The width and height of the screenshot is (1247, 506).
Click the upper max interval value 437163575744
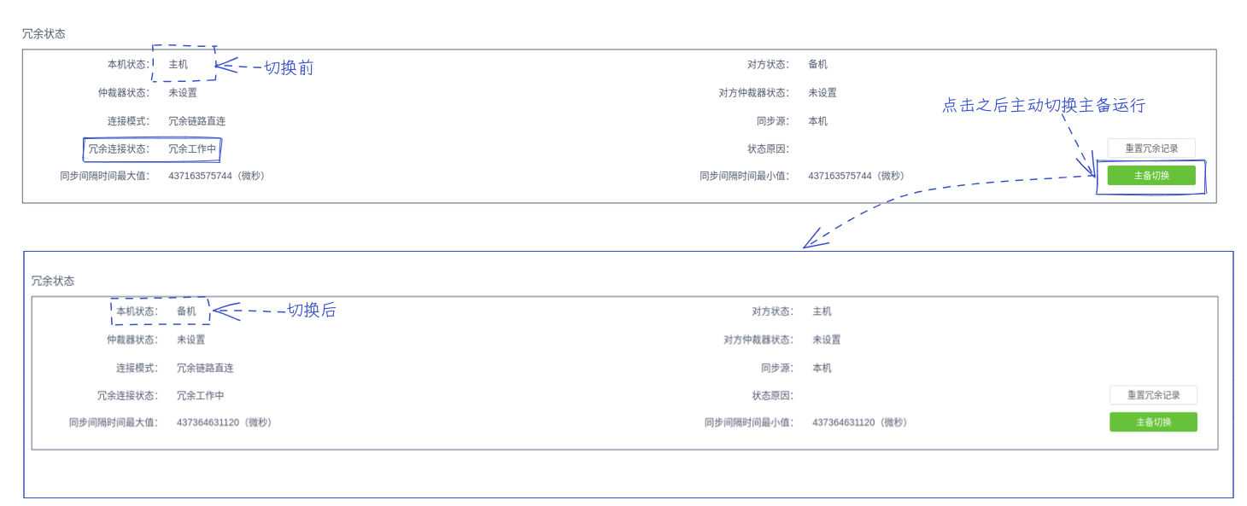pyautogui.click(x=200, y=176)
